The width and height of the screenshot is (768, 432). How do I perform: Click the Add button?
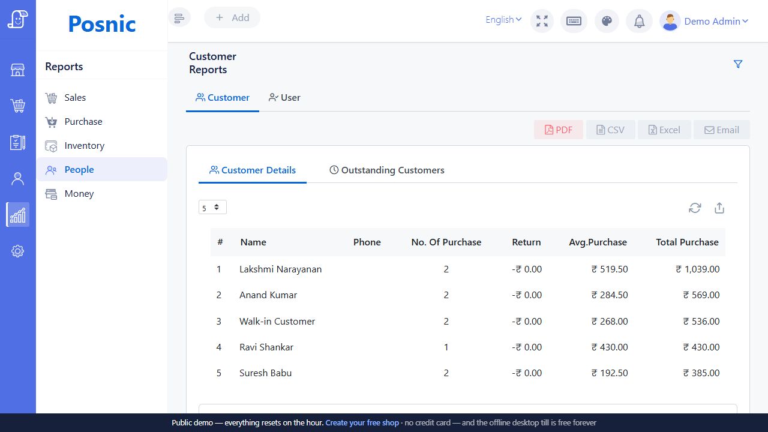232,17
